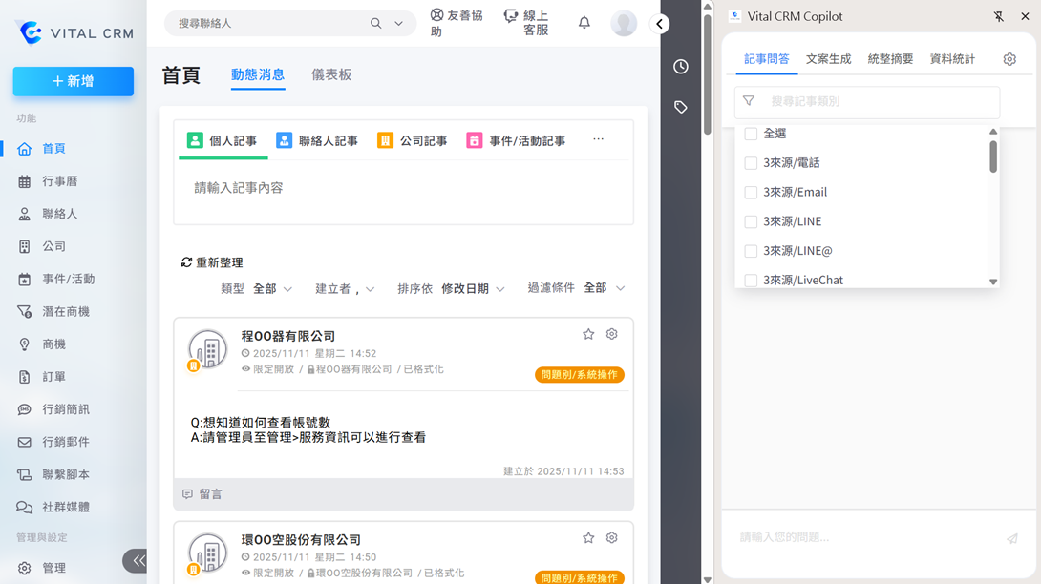
Task: Open the Copilot settings gear
Action: (1009, 59)
